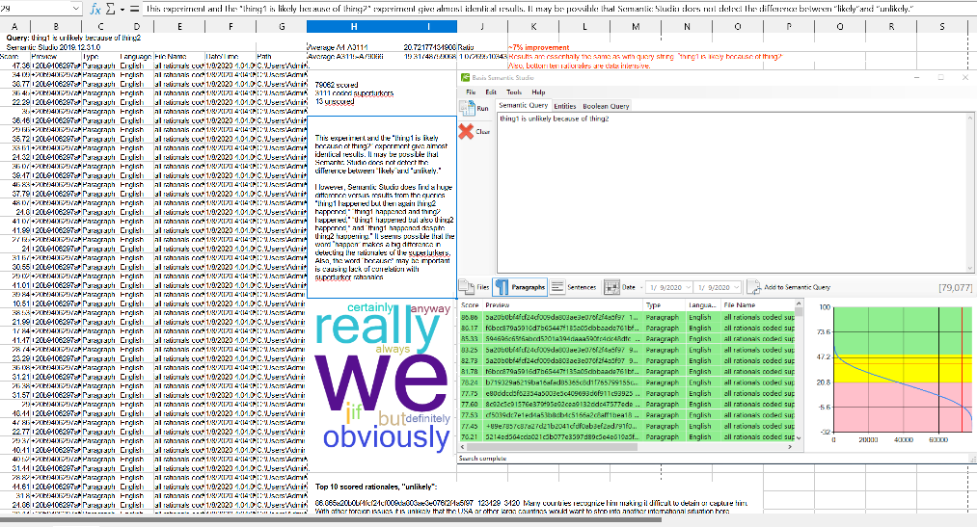Click the Add to Semantic Query icon

click(754, 287)
